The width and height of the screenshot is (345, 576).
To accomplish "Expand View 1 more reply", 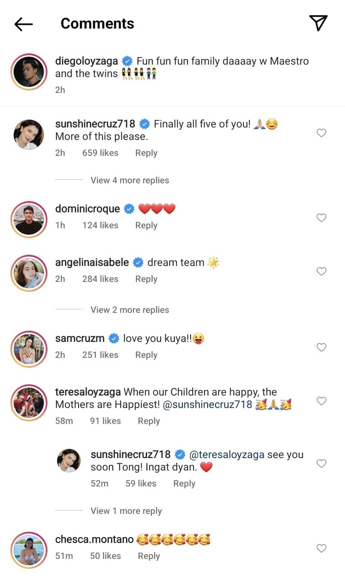I will tap(126, 511).
